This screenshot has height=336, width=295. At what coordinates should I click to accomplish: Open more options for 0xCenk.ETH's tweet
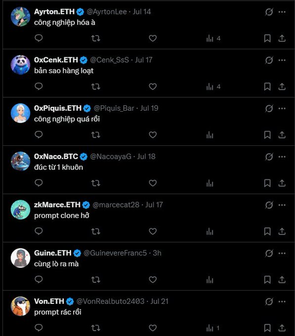click(282, 60)
